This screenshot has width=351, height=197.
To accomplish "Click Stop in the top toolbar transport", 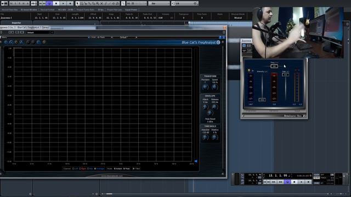I will click(56, 3).
